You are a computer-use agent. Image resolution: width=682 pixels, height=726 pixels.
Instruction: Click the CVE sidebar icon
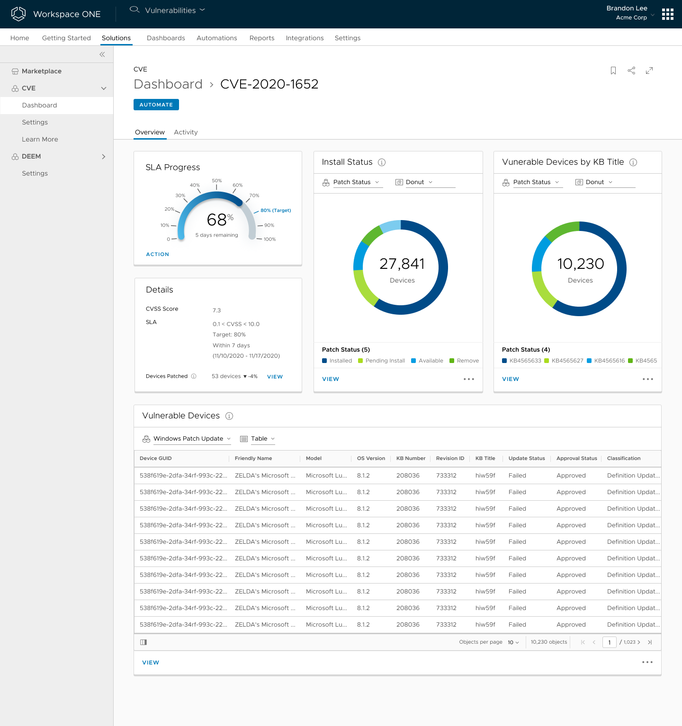coord(15,88)
